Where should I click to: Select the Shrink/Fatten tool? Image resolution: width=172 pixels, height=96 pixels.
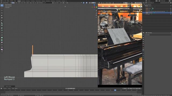(x=2, y=50)
